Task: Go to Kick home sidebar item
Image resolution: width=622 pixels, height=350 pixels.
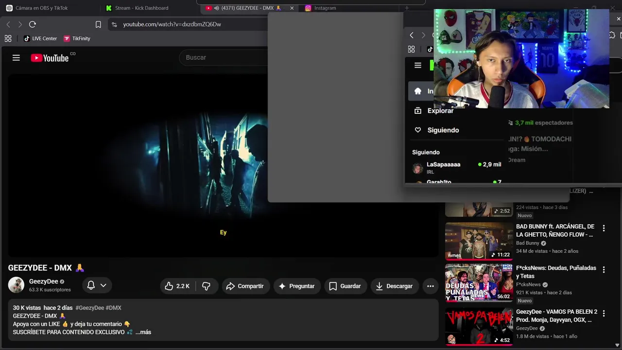Action: [421, 91]
